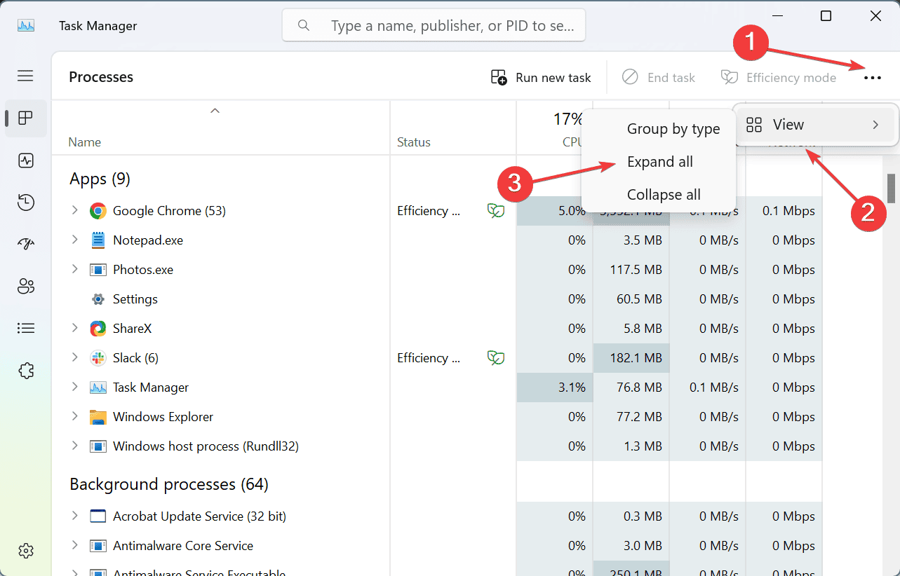Choose Expand all from the menu
Screen dimensions: 900x576
(x=659, y=162)
